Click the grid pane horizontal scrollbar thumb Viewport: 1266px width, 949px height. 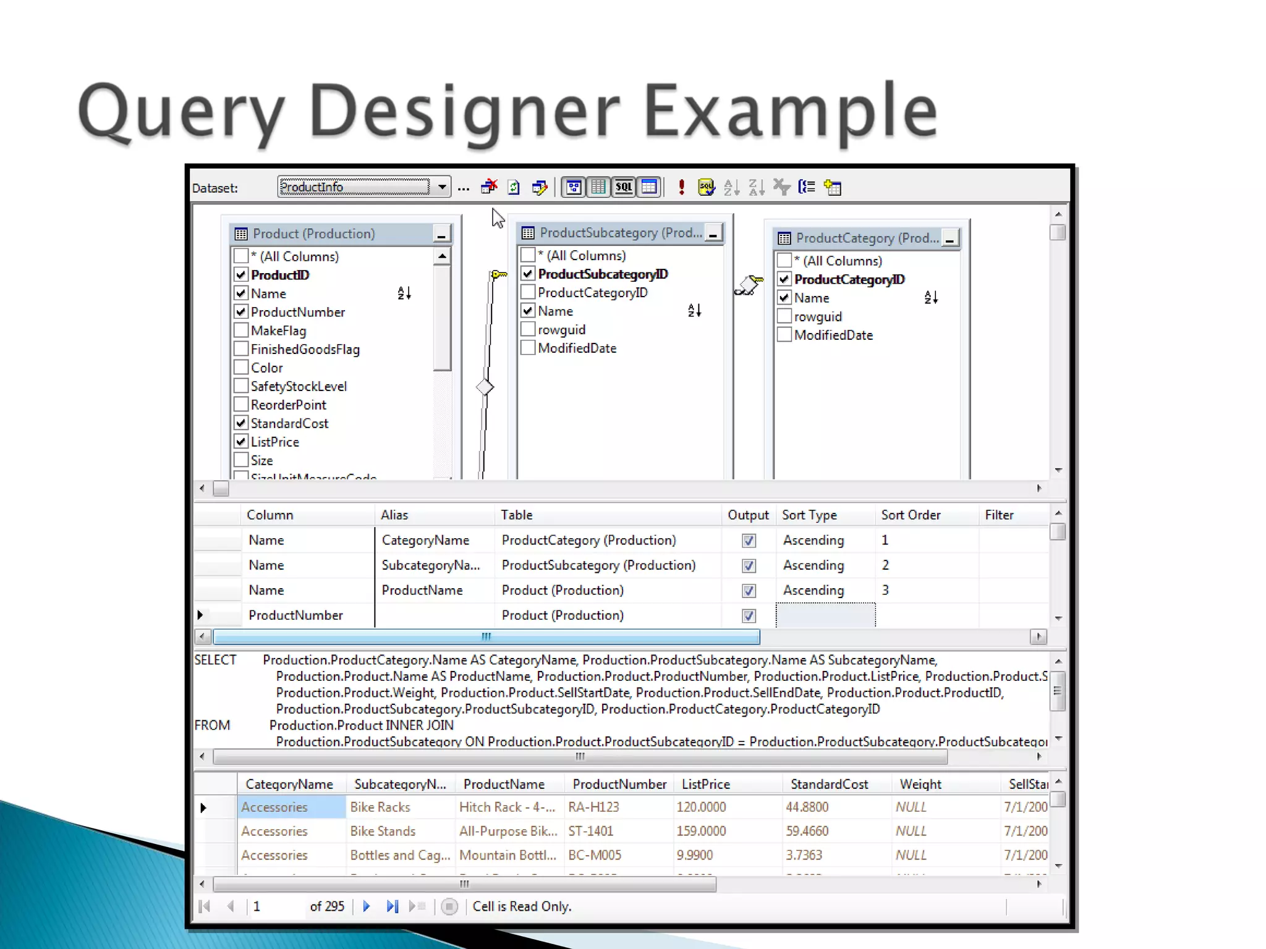486,636
